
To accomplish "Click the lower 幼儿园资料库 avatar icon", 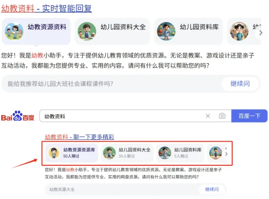I will click(165, 153).
